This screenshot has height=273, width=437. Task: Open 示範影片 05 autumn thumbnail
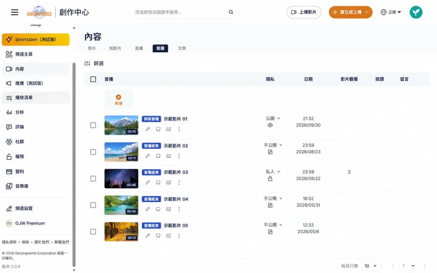coord(121,231)
